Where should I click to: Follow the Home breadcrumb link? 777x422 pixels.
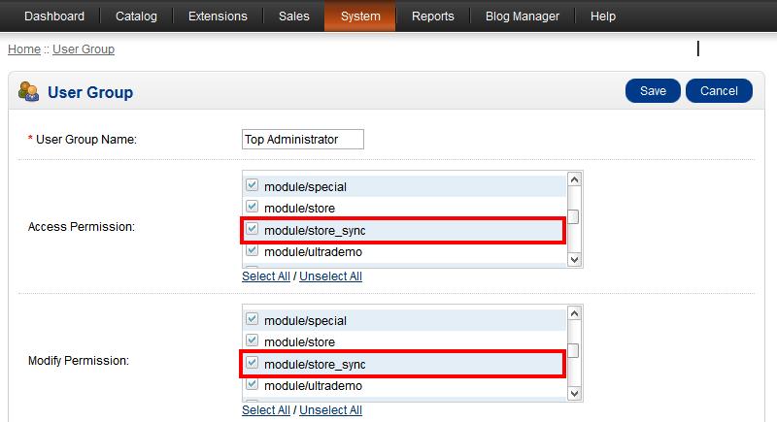coord(23,49)
